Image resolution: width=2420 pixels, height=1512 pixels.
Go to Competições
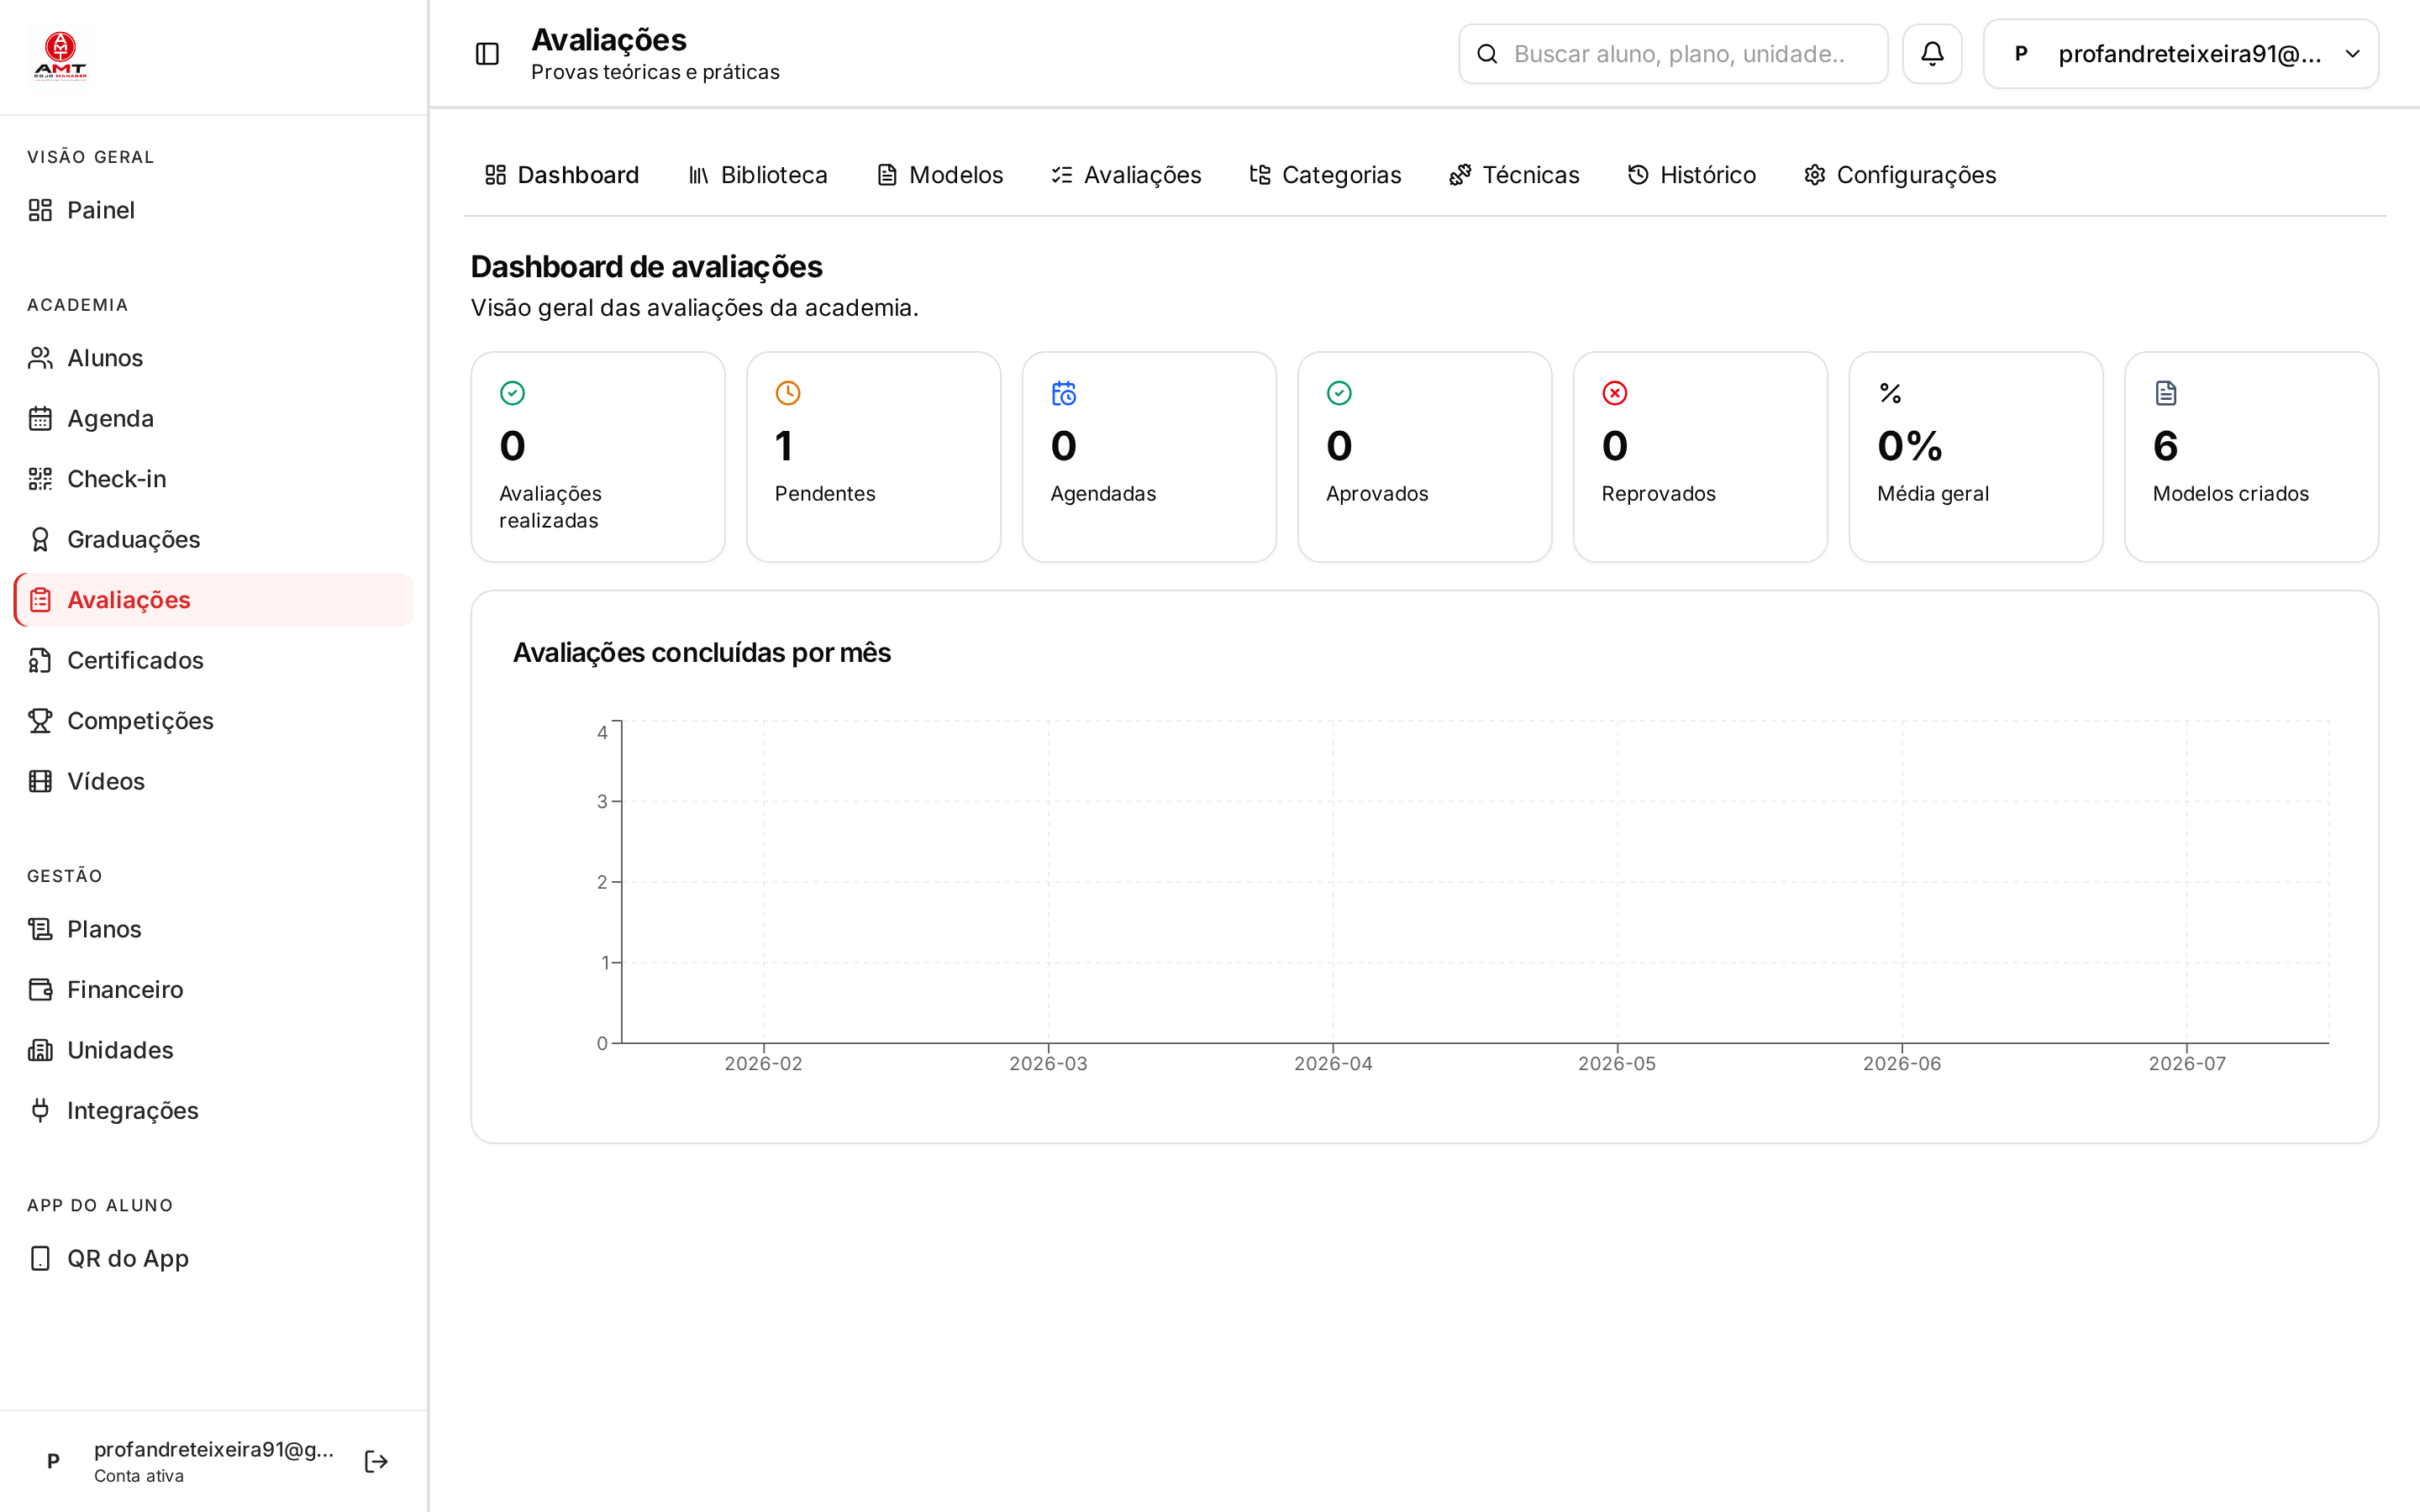tap(214, 721)
